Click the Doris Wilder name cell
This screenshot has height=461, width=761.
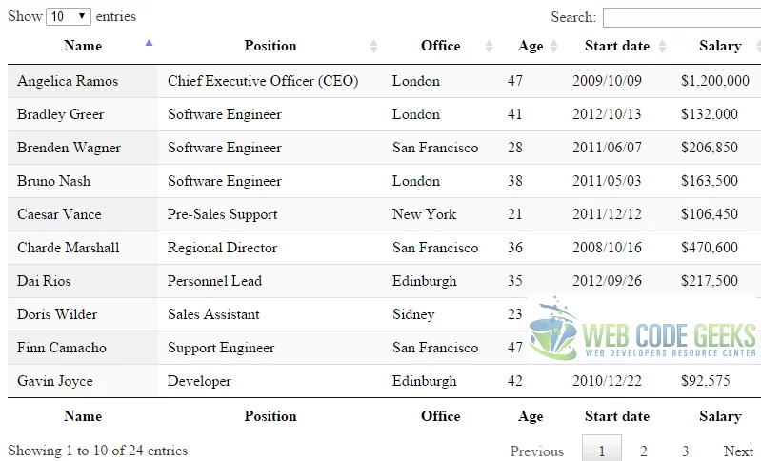[x=57, y=314]
